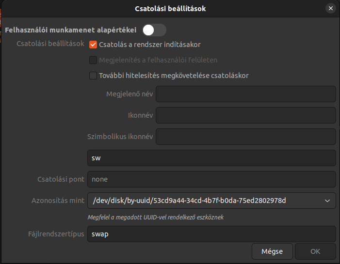Check Megjelenítés a felhasználói felületen box
This screenshot has width=340, height=264.
pyautogui.click(x=93, y=60)
